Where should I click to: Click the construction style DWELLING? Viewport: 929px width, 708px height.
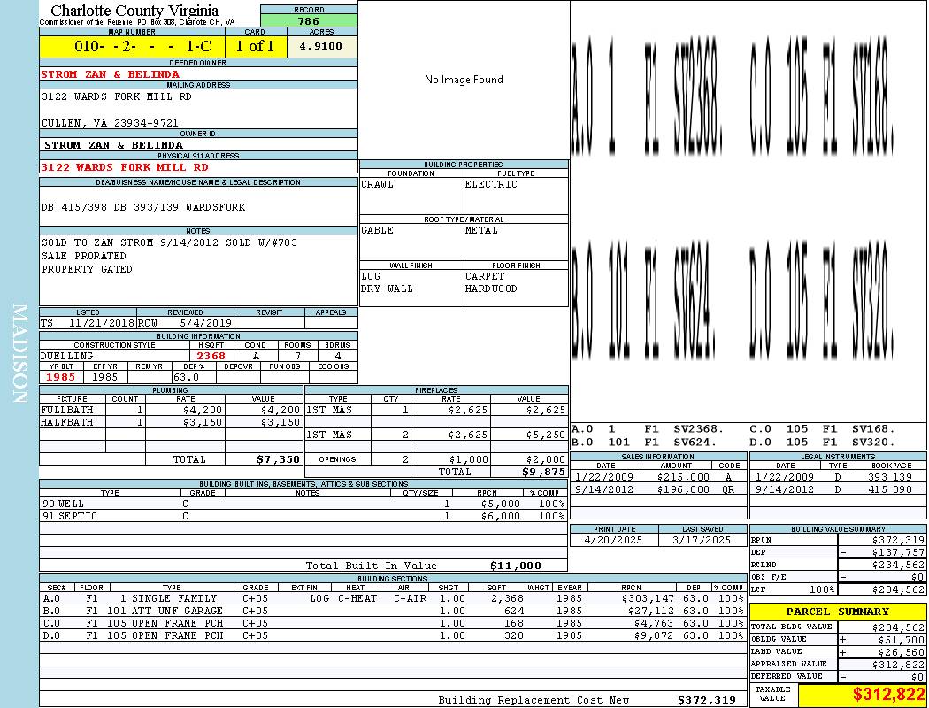[x=67, y=356]
